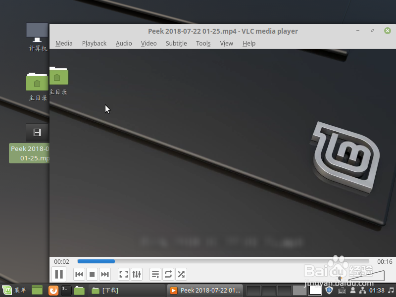Switch to the [下载] window in taskbar
Screen dimensions: 396x297
click(127, 291)
